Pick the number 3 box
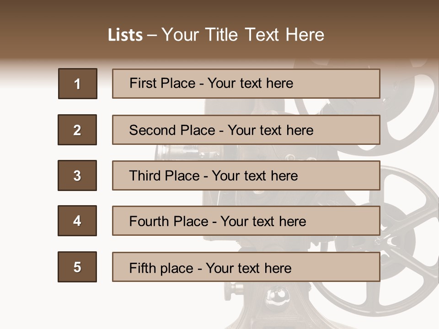 click(x=77, y=175)
